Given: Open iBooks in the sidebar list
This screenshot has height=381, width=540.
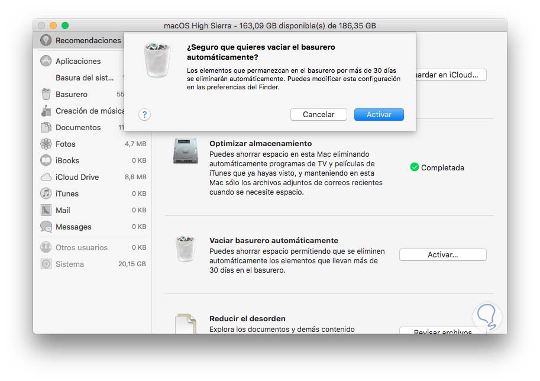Looking at the screenshot, I should click(x=92, y=160).
